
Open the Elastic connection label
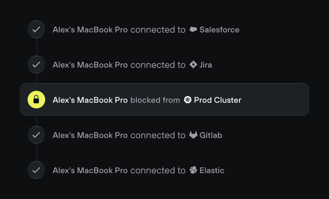(x=212, y=170)
